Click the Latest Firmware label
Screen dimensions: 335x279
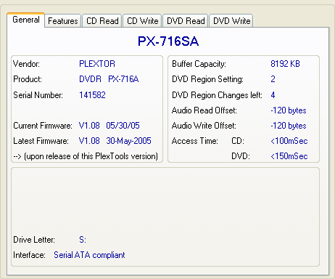tap(41, 141)
